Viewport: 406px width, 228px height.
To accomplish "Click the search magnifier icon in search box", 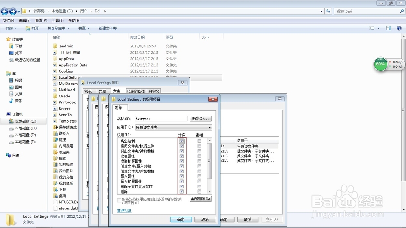I will (402, 11).
